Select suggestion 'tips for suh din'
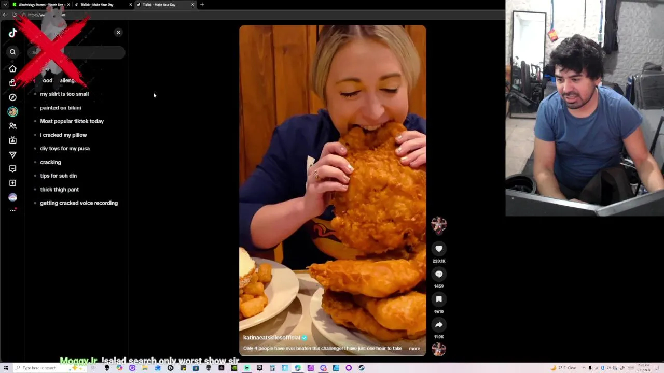Image resolution: width=664 pixels, height=373 pixels. [x=58, y=176]
